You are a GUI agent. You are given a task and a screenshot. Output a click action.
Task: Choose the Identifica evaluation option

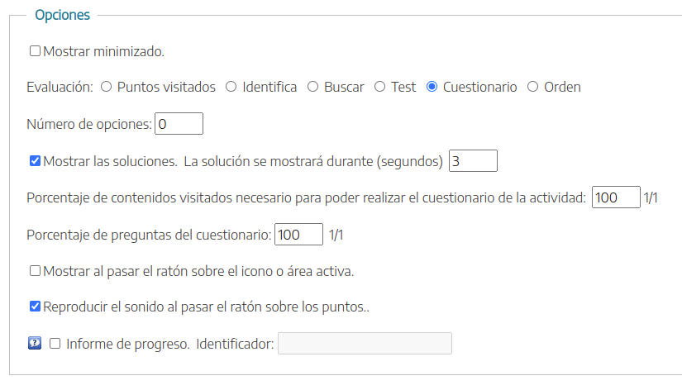231,87
